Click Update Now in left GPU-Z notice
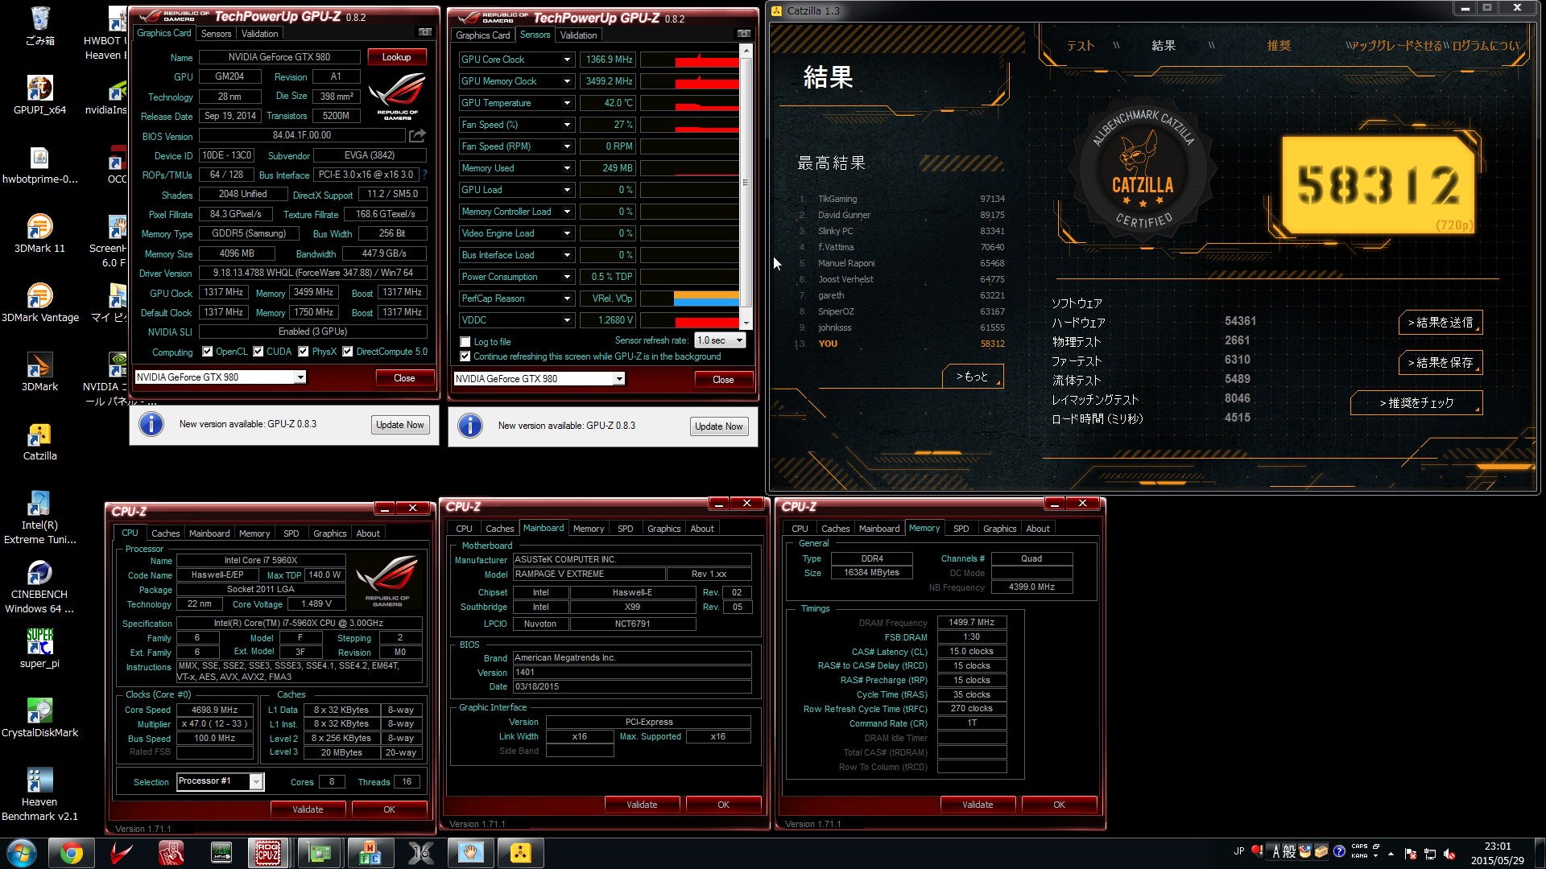Viewport: 1546px width, 869px height. [399, 425]
